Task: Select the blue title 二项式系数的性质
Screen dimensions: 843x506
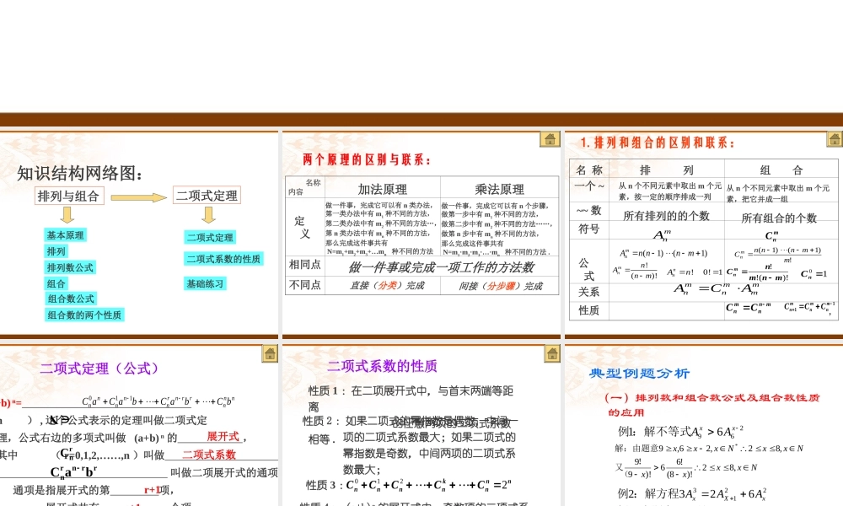Action: pyautogui.click(x=382, y=366)
